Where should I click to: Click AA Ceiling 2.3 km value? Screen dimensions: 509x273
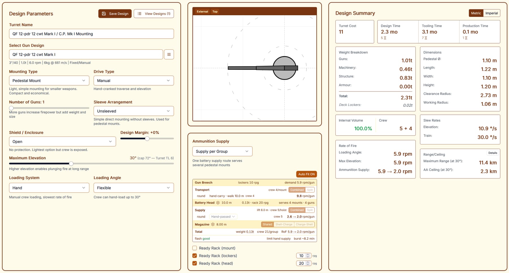pyautogui.click(x=488, y=171)
